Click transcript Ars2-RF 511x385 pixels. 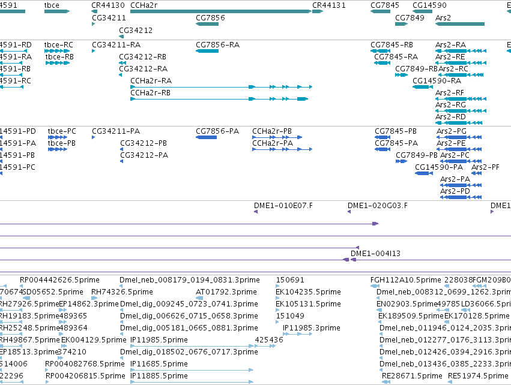tap(450, 93)
